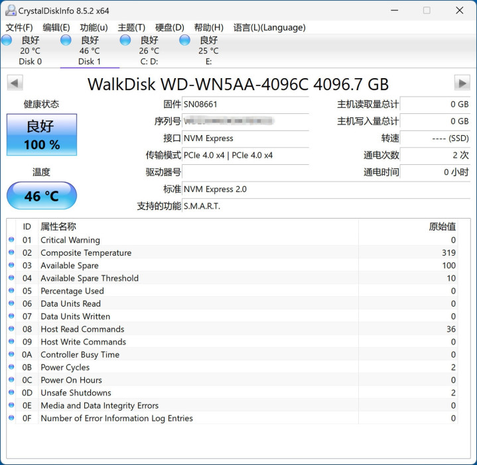Click status dot for Host Write Commands row
Screen dimensions: 477x465
pyautogui.click(x=11, y=341)
